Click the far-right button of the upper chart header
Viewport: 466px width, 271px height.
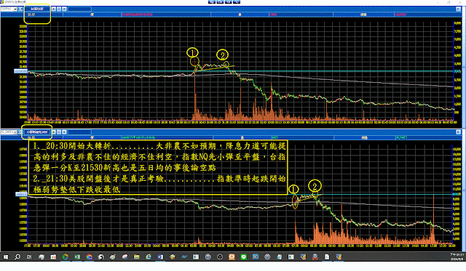point(458,9)
